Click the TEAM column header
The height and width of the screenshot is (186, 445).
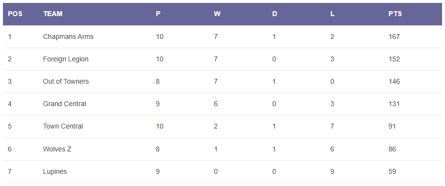53,14
